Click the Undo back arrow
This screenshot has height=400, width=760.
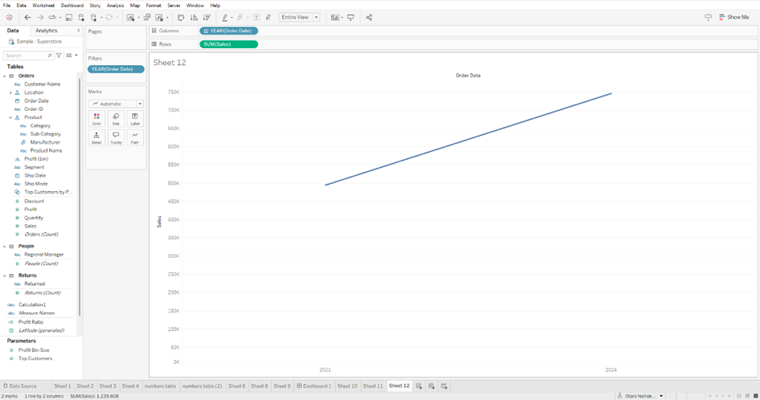tap(27, 18)
